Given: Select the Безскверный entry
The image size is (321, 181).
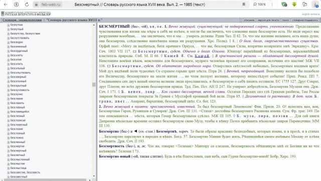Looking at the screenshot, I should (18, 77).
